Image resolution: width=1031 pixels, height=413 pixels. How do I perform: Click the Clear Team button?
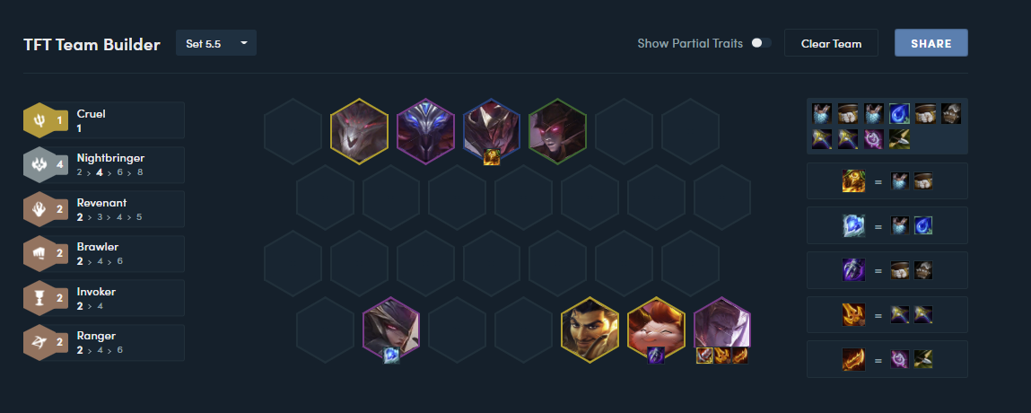(831, 43)
